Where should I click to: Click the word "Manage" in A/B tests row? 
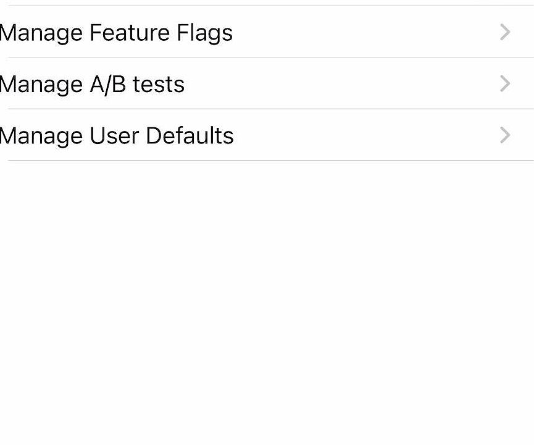(x=41, y=84)
